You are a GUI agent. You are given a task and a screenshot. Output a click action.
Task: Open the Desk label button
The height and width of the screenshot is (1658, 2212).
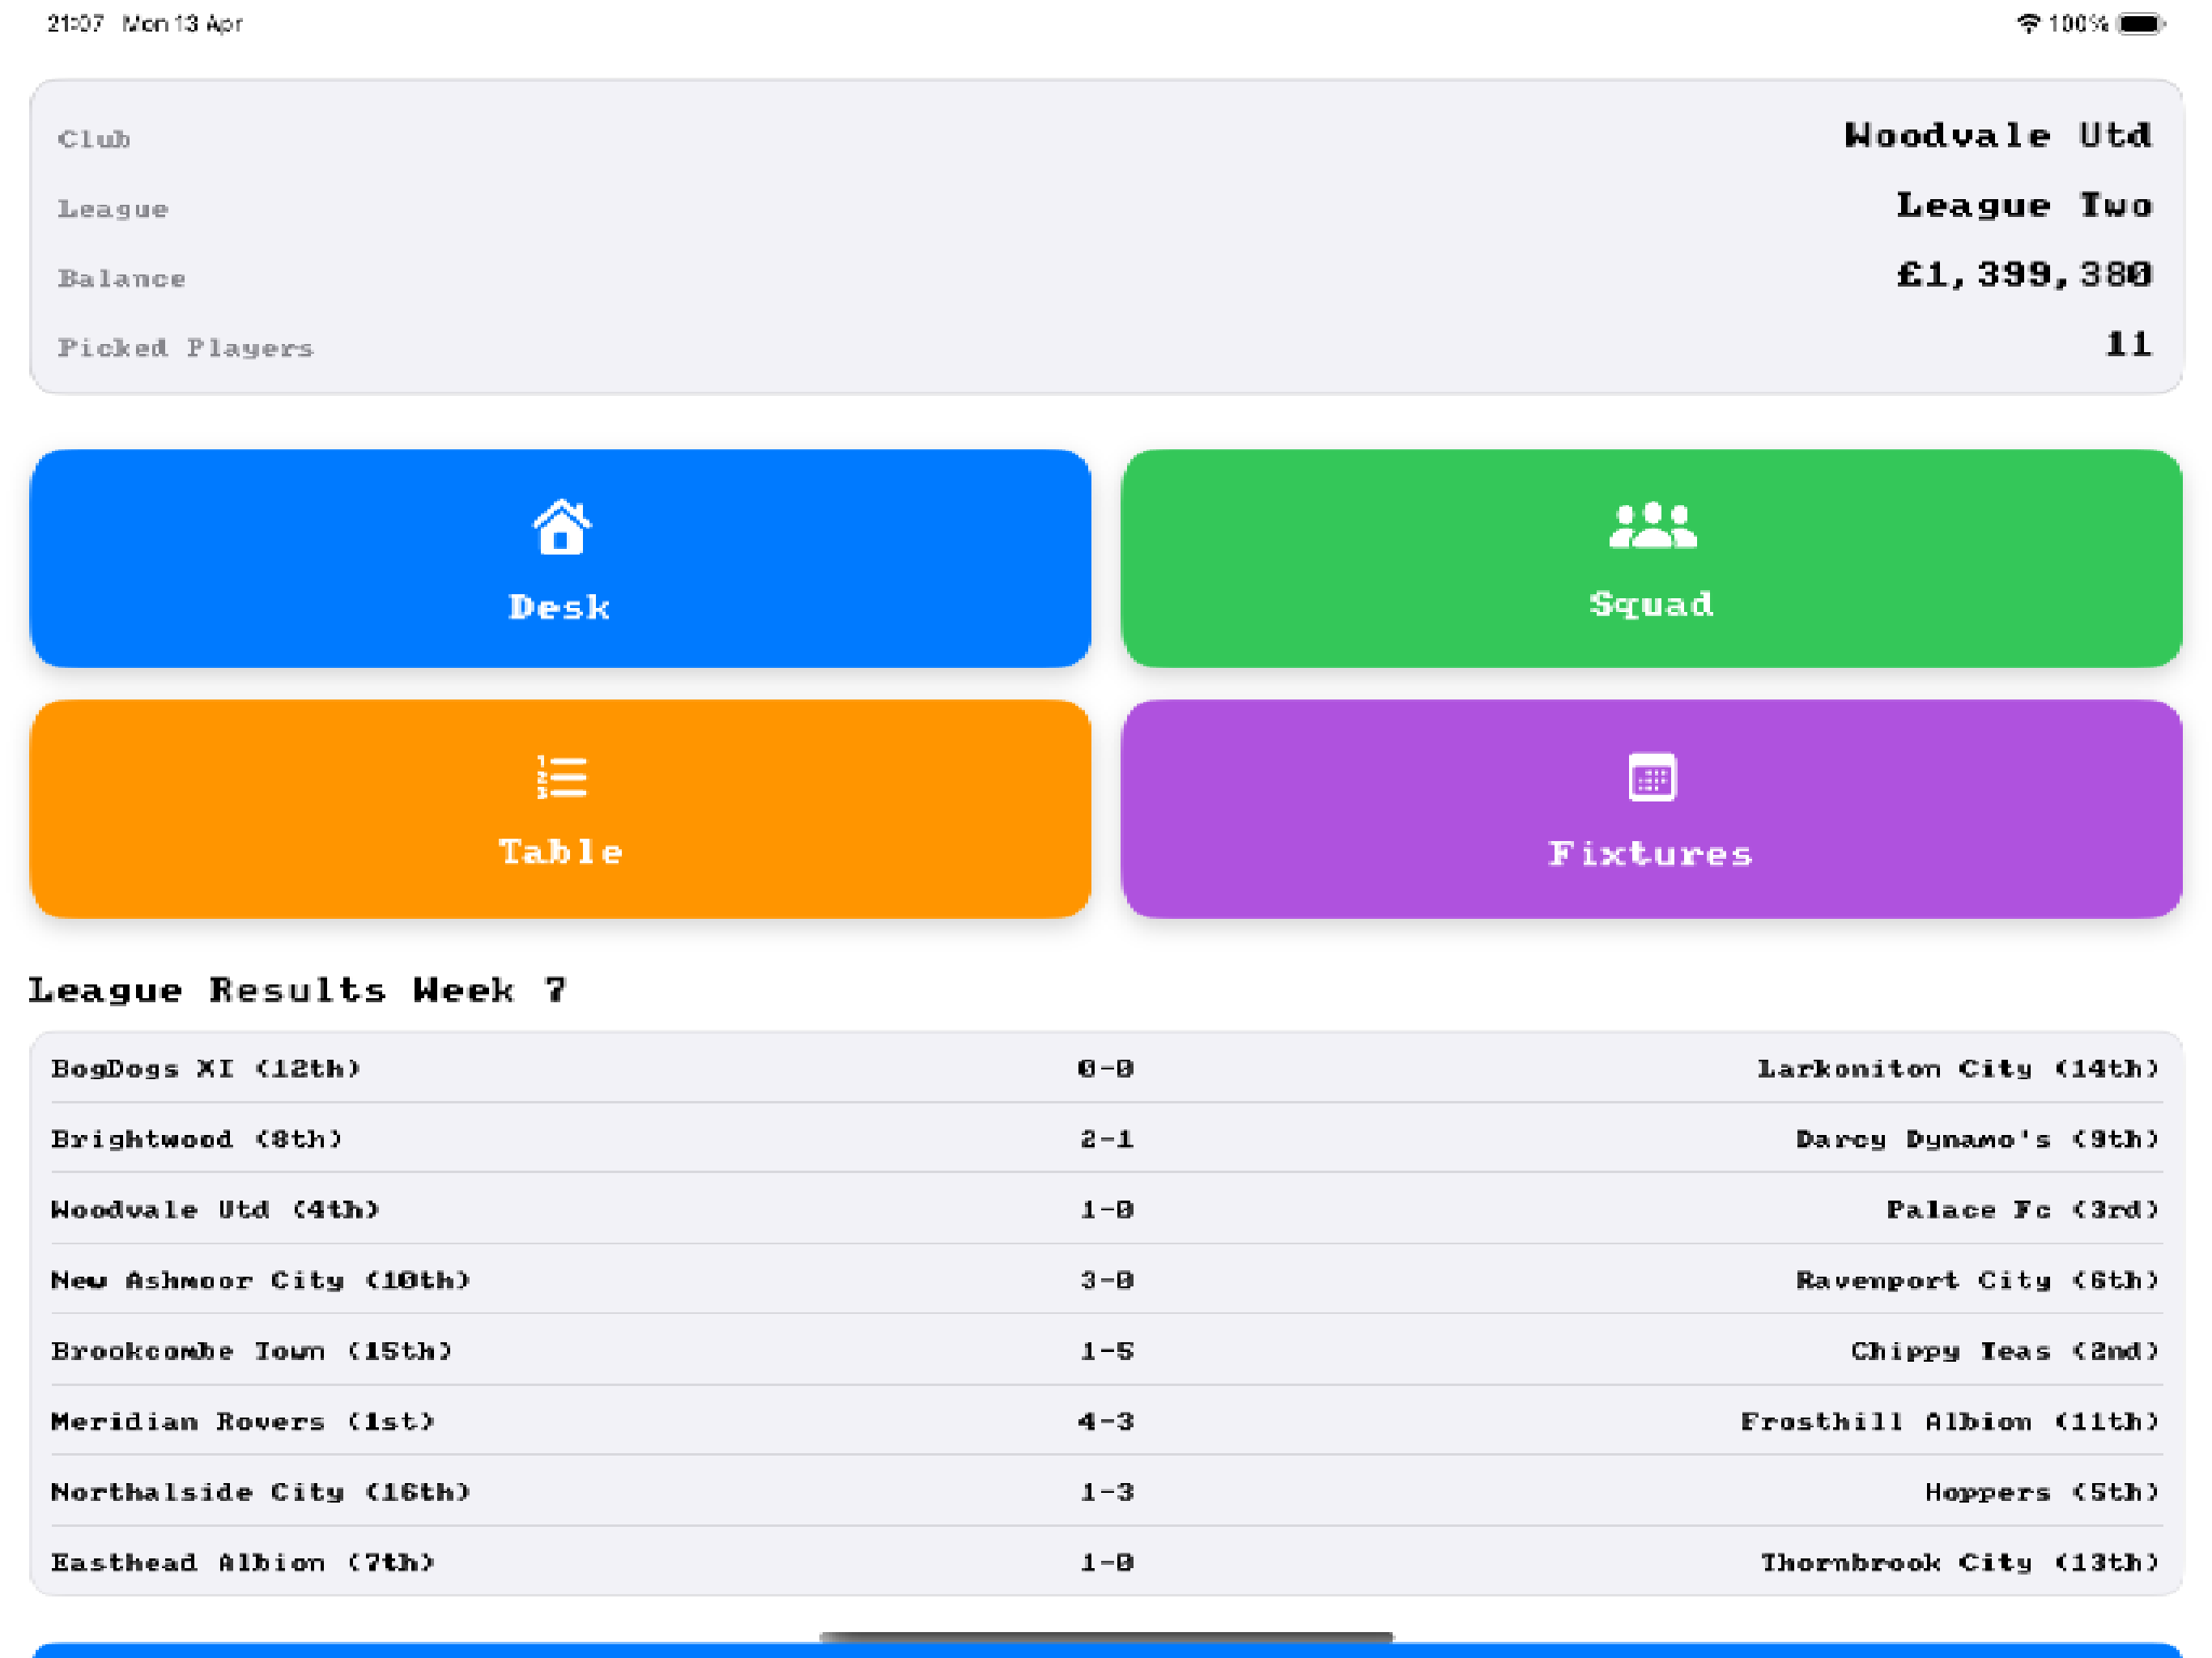pyautogui.click(x=560, y=558)
